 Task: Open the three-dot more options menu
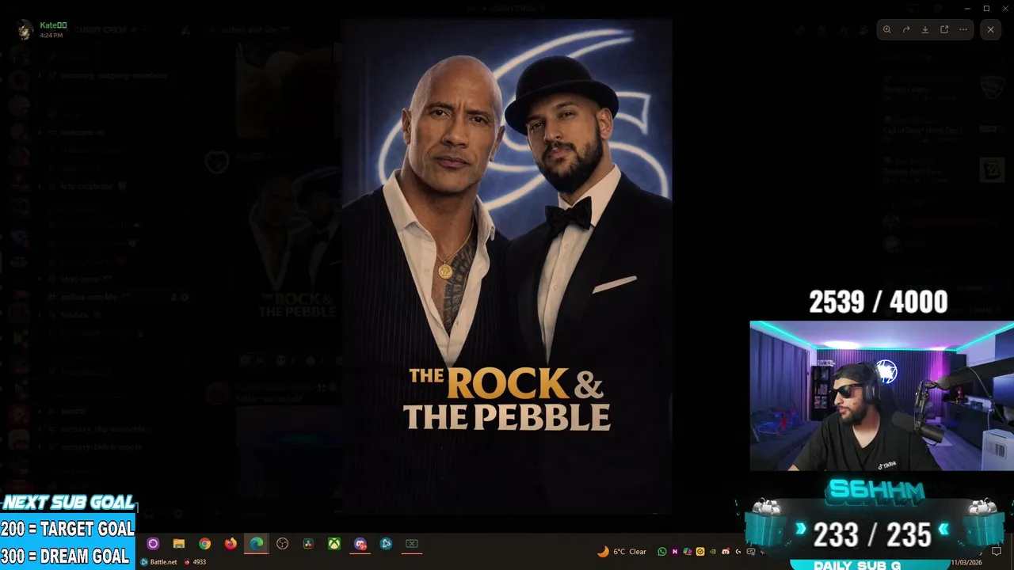coord(963,29)
